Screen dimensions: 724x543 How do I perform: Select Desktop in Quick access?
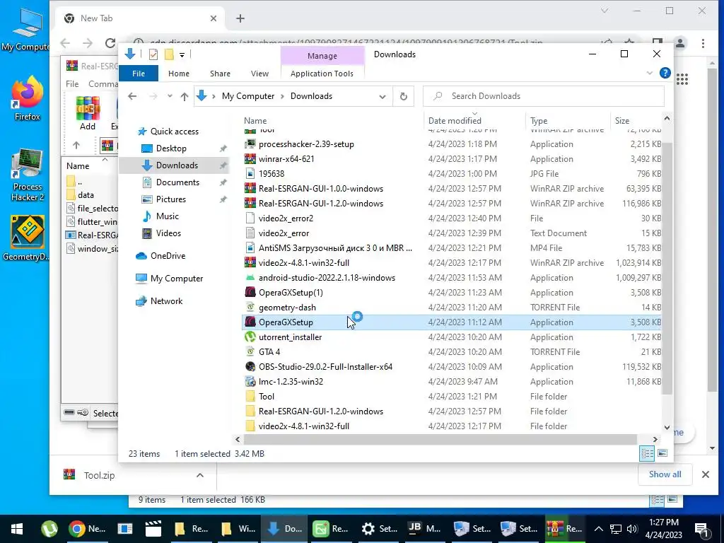(x=171, y=148)
